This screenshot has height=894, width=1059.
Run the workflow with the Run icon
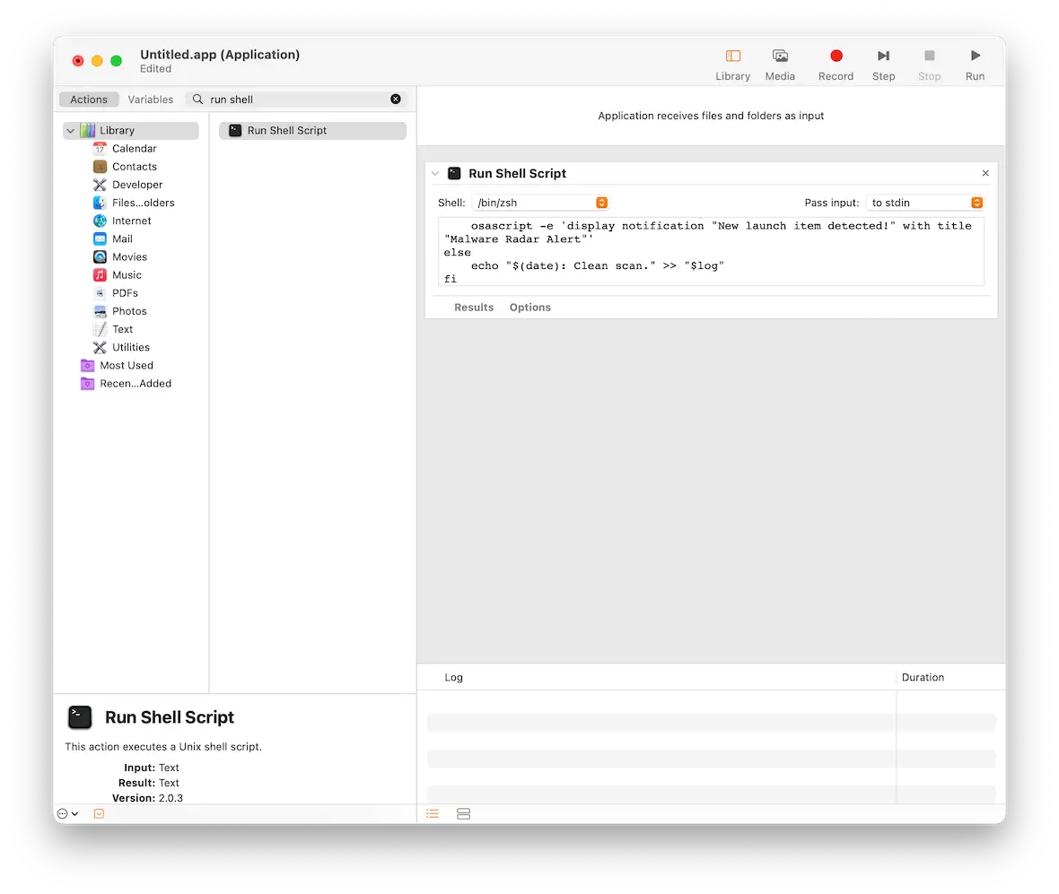976,56
